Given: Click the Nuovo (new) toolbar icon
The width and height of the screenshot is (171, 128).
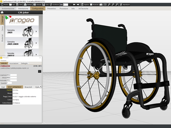Looking at the screenshot, I should pos(2,5).
